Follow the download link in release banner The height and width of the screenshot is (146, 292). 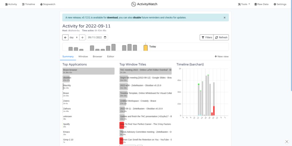pos(112,17)
